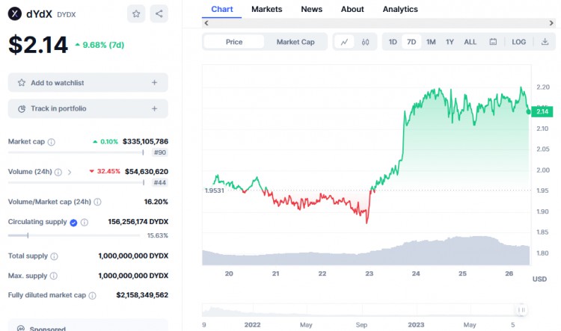Click the 2.14 current price label
This screenshot has width=561, height=331.
542,112
